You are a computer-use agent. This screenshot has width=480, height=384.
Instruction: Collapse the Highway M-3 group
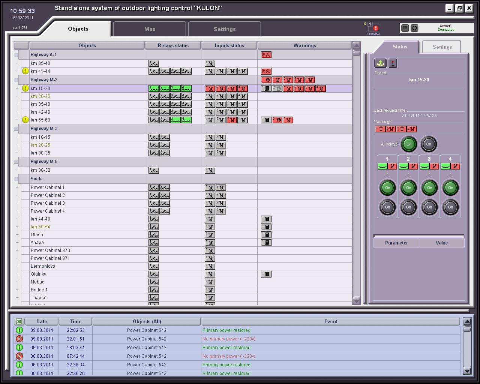(15, 128)
